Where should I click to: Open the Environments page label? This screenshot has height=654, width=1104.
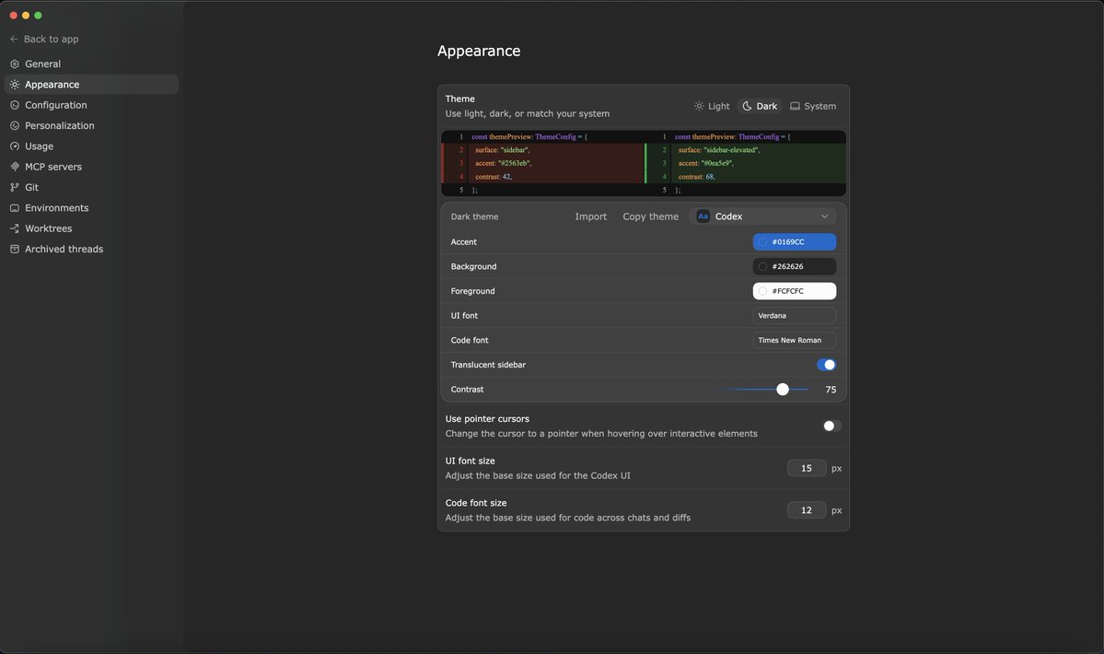coord(57,207)
